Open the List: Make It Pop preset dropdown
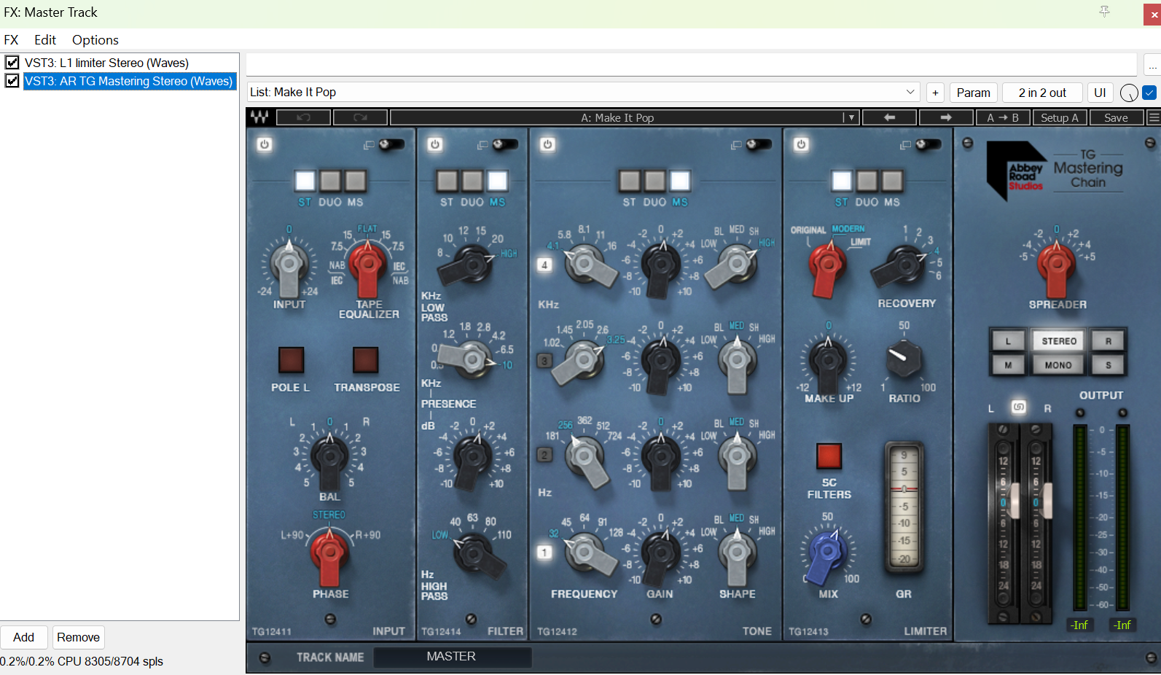 583,93
